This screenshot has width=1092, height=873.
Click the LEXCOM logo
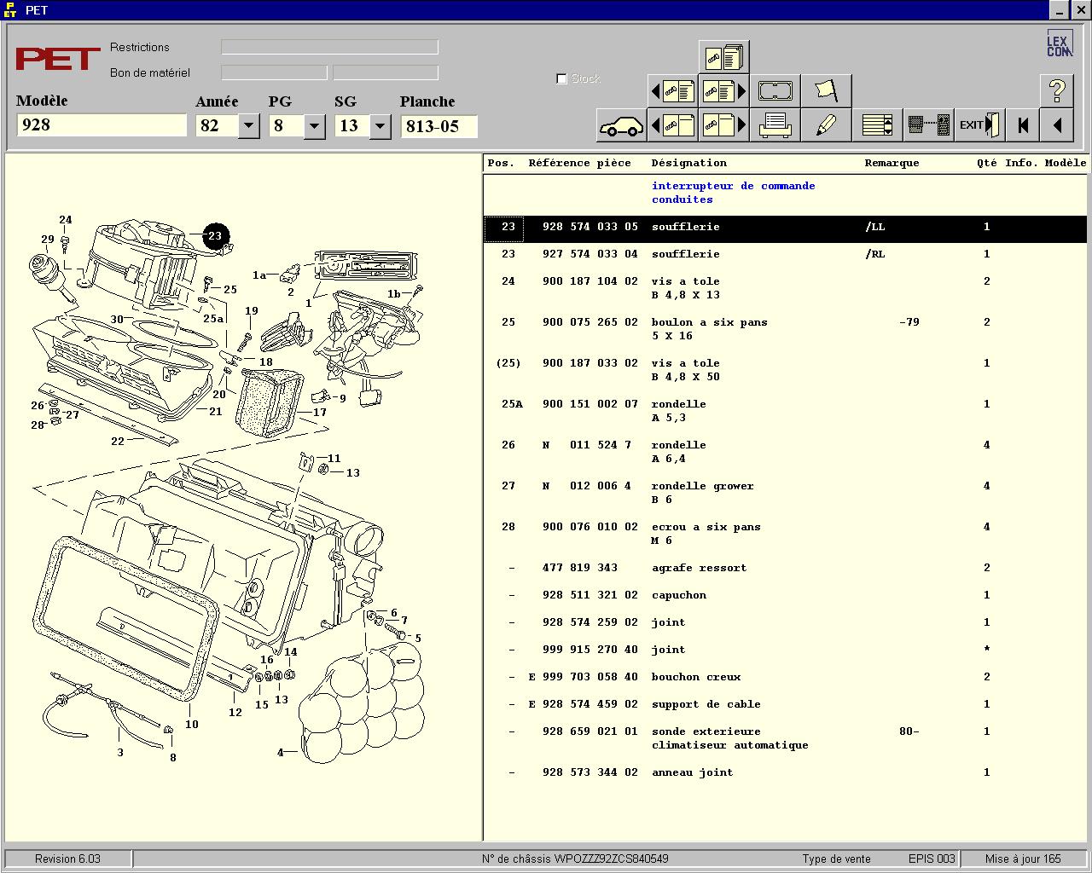point(1059,43)
